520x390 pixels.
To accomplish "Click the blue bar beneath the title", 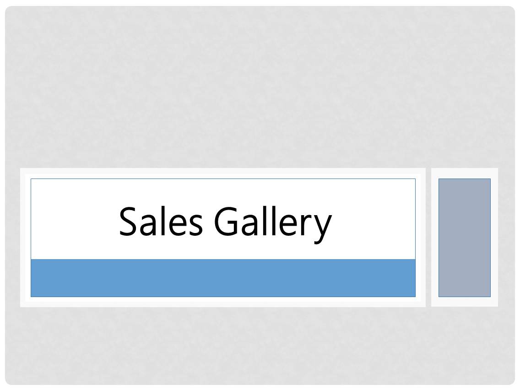I will (x=223, y=278).
